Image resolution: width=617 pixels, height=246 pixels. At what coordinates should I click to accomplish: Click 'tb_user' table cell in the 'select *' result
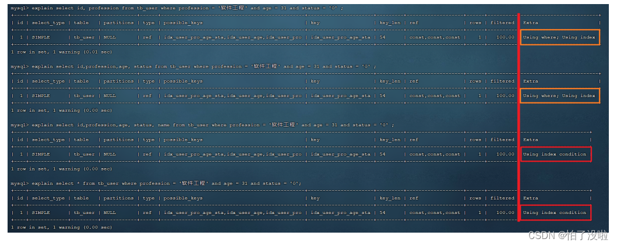click(84, 213)
